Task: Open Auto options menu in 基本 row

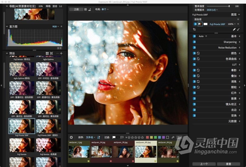Action: pos(206,36)
